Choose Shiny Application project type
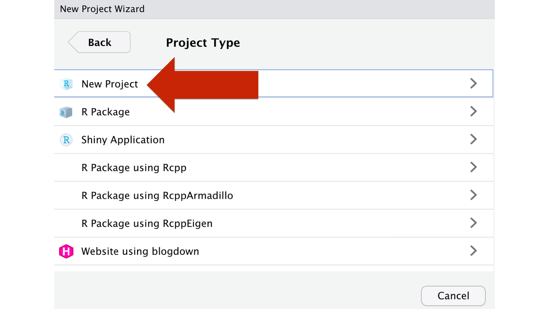This screenshot has width=549, height=309. coord(273,139)
